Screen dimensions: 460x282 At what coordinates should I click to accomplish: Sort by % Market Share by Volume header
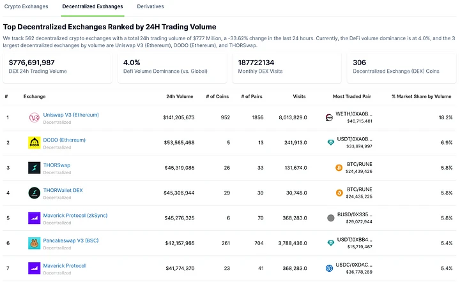(x=422, y=96)
